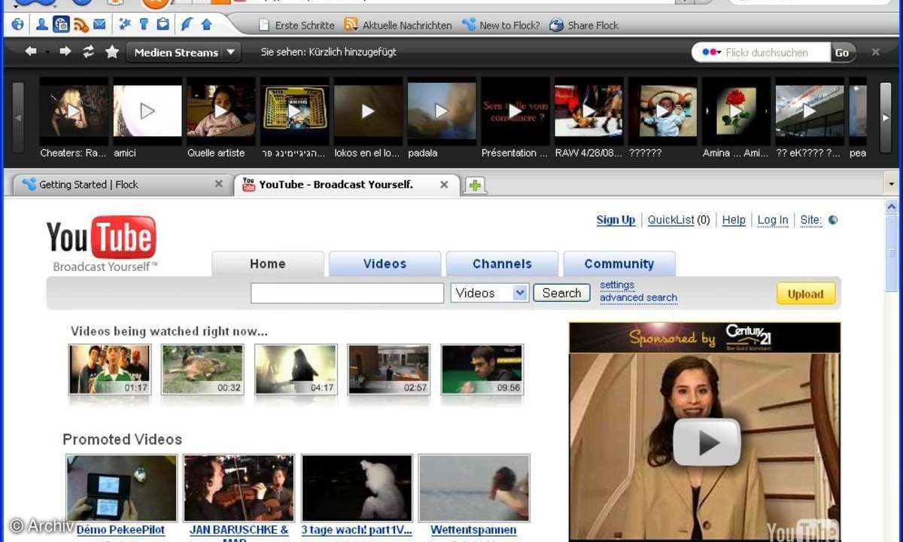Screen dimensions: 903x542
Task: Open the list-all-tabs dropdown arrow
Action: tap(892, 184)
